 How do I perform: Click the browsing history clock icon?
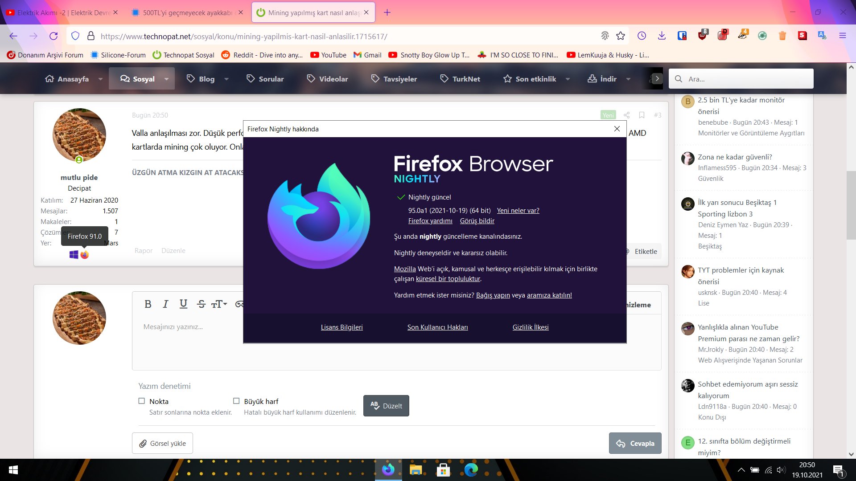(x=642, y=36)
